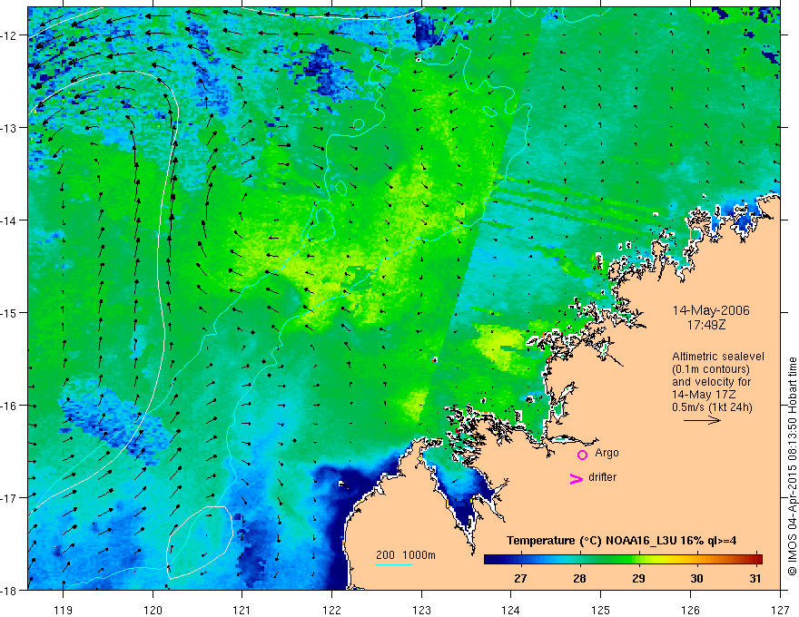Click the magenta drifter arrow marker
The width and height of the screenshot is (799, 617).
[577, 478]
